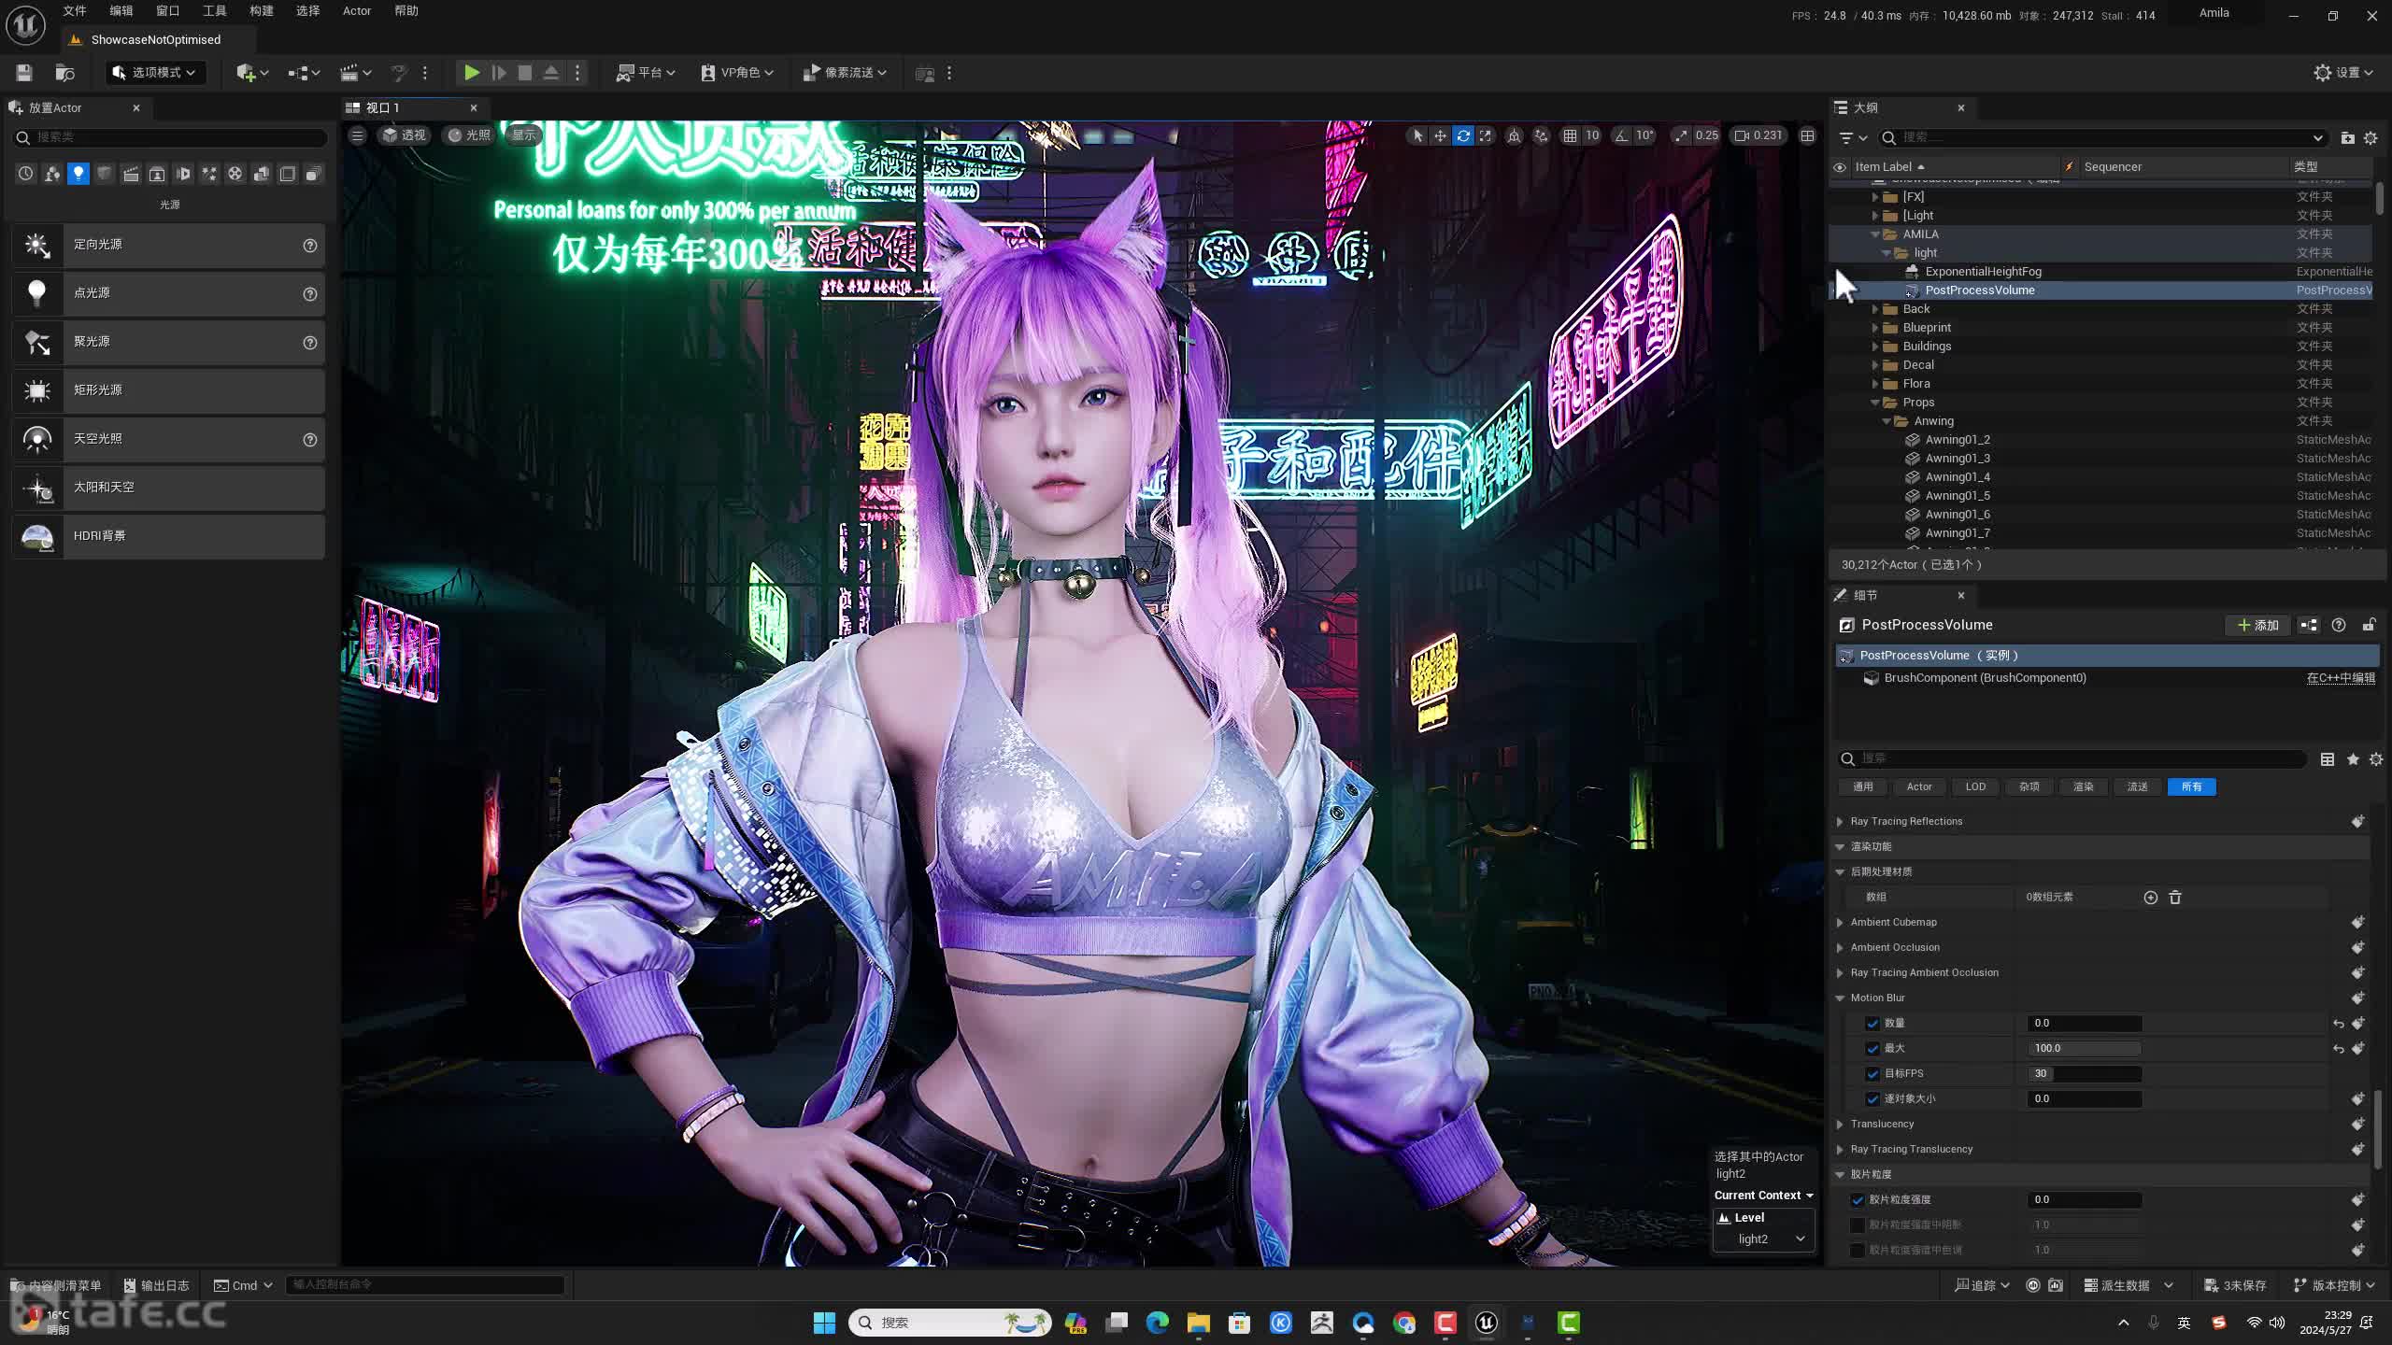Toggle Motion Blur target FPS checkbox
The image size is (2392, 1345).
1872,1074
